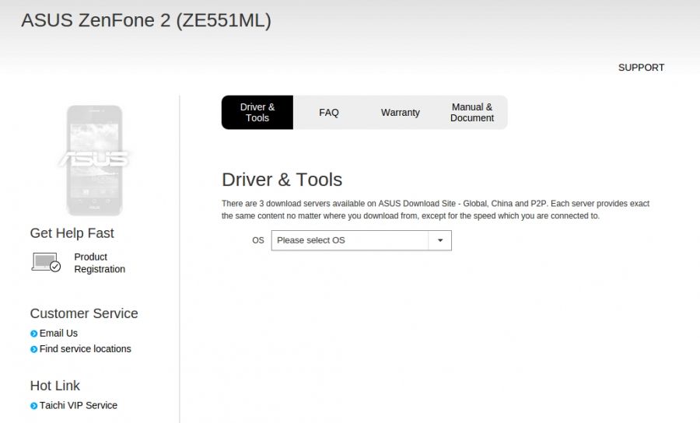Click the Customer Service heading
Screen dimensions: 700x423
click(x=84, y=313)
